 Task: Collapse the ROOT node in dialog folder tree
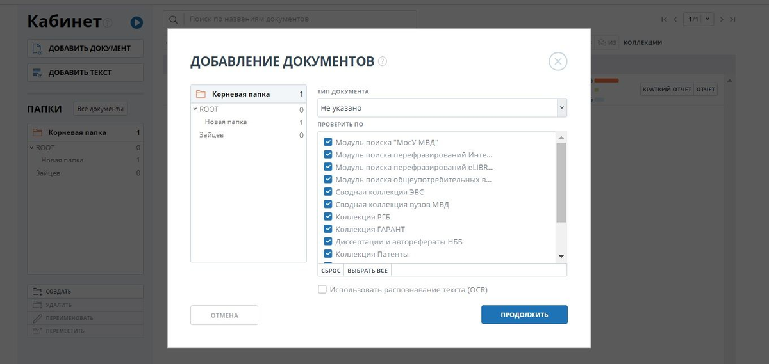tap(195, 109)
